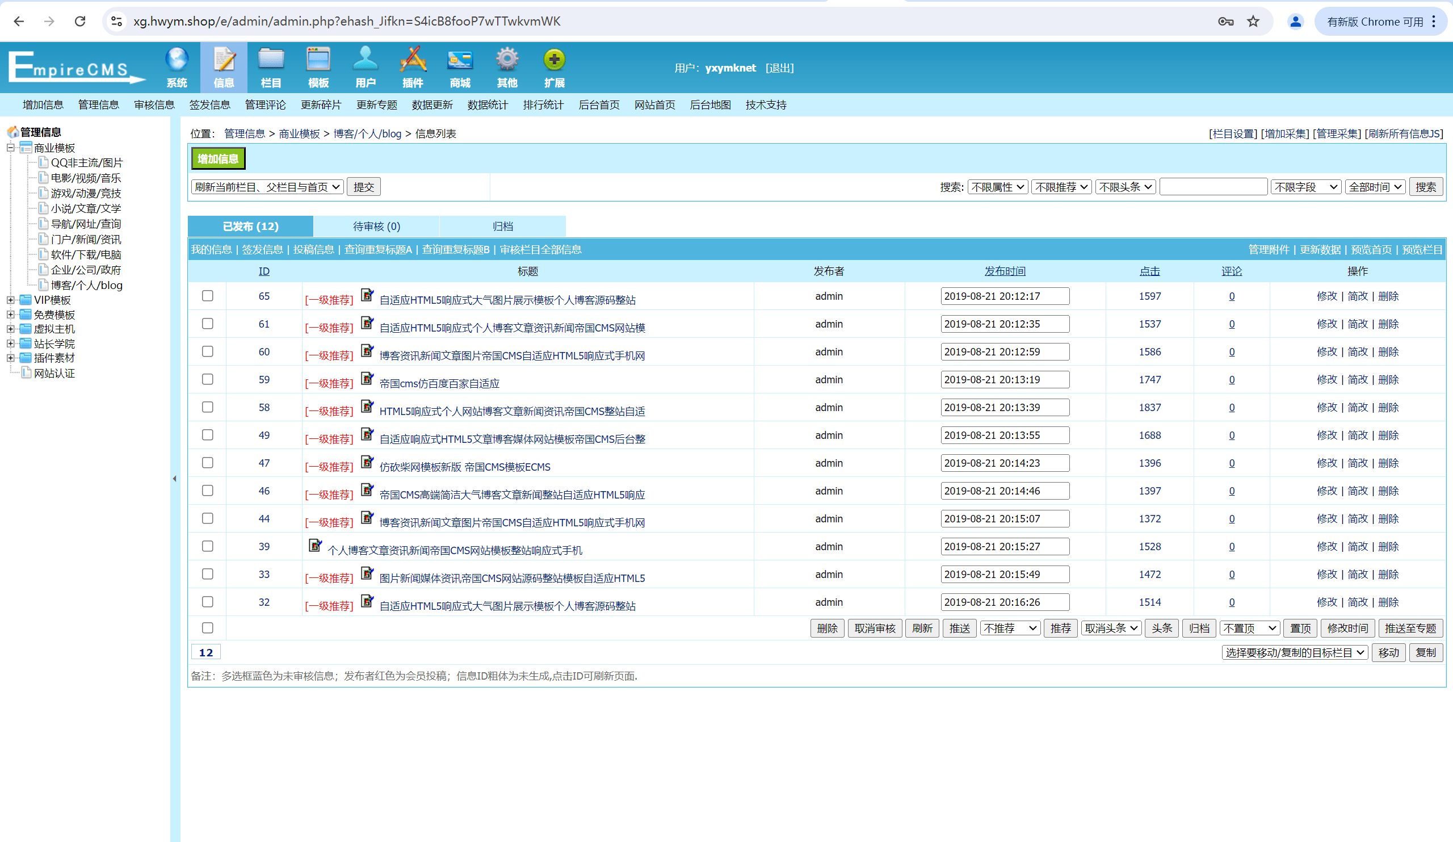This screenshot has width=1453, height=842.
Task: Check the checkbox for ID 58
Action: (x=208, y=407)
